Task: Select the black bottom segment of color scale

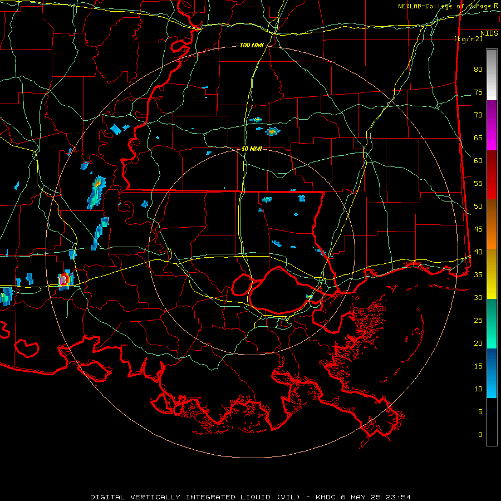Action: 492,422
